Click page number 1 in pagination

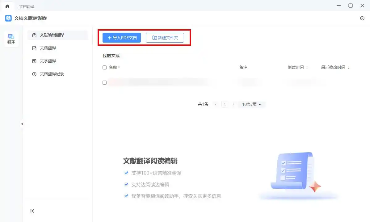click(x=225, y=104)
